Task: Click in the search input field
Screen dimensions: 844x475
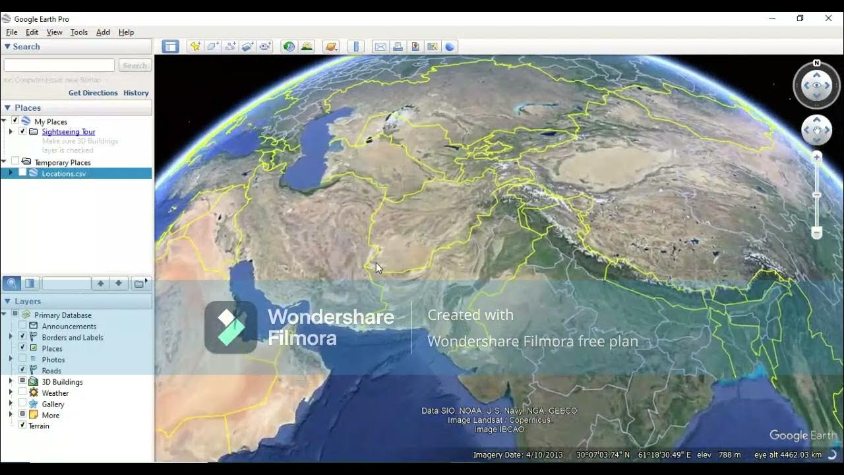Action: click(59, 65)
